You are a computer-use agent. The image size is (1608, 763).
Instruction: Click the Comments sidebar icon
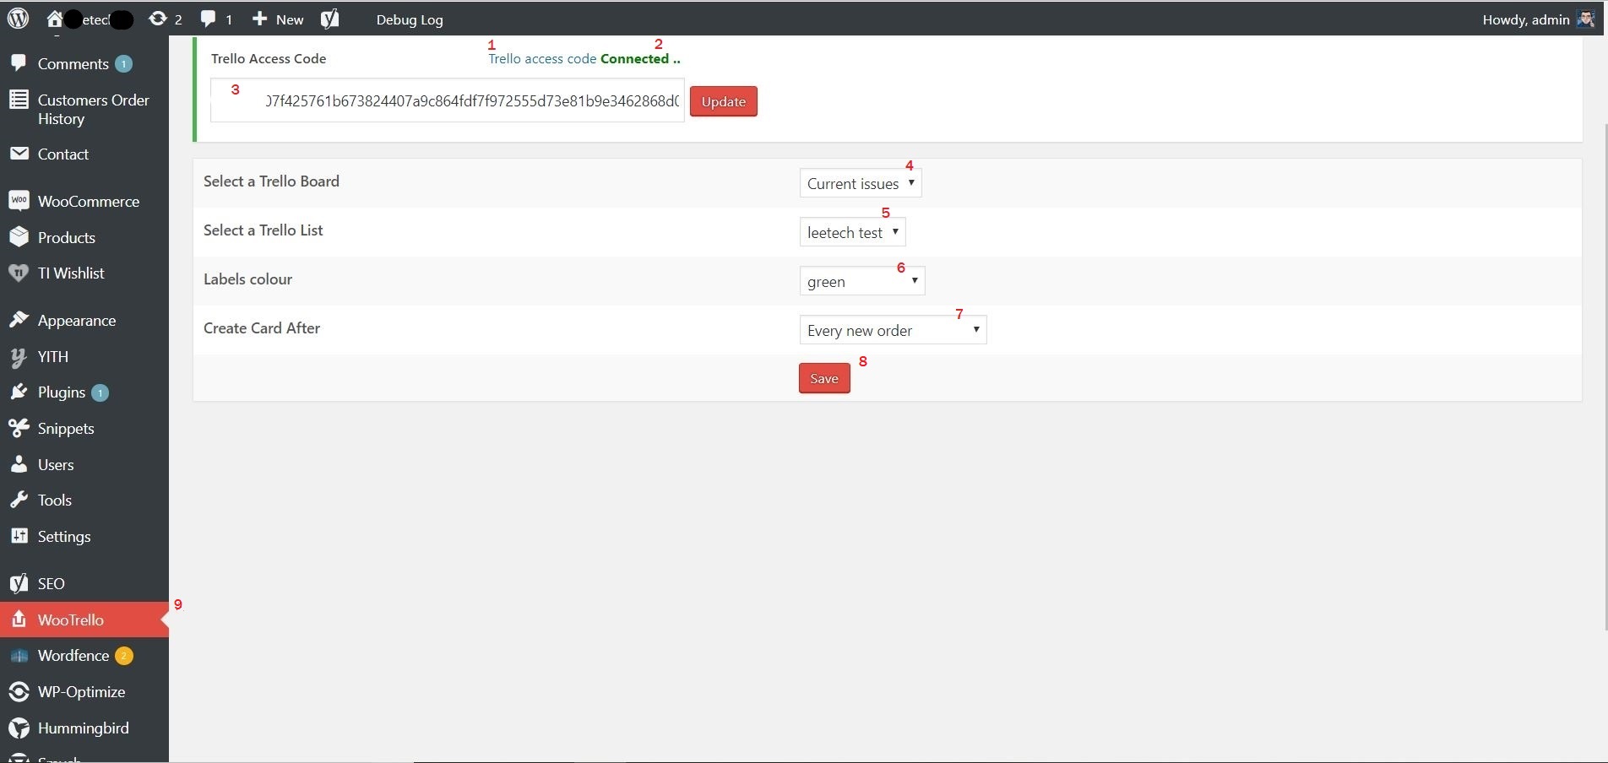pyautogui.click(x=19, y=63)
